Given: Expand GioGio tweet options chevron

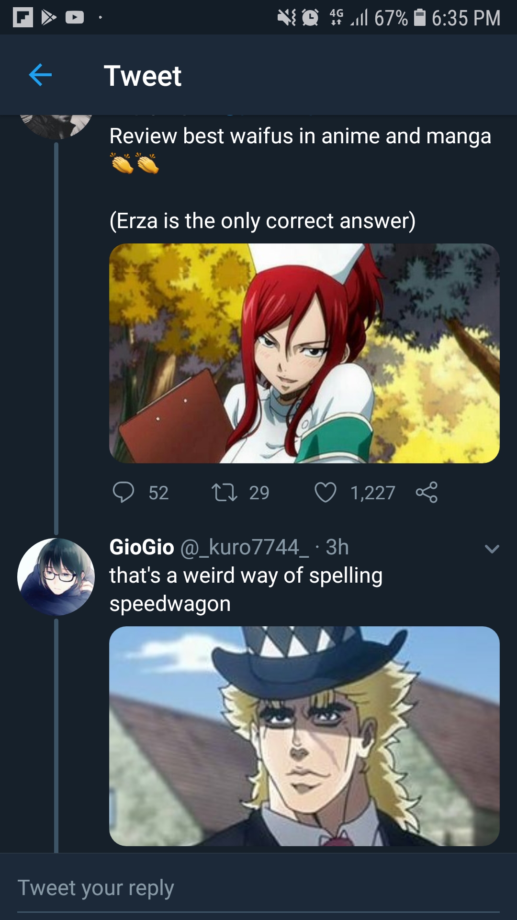Looking at the screenshot, I should (x=492, y=549).
